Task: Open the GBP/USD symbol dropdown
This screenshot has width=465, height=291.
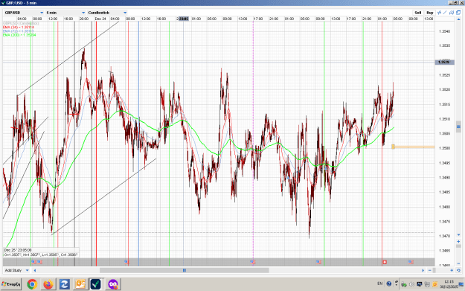Action: click(x=24, y=13)
